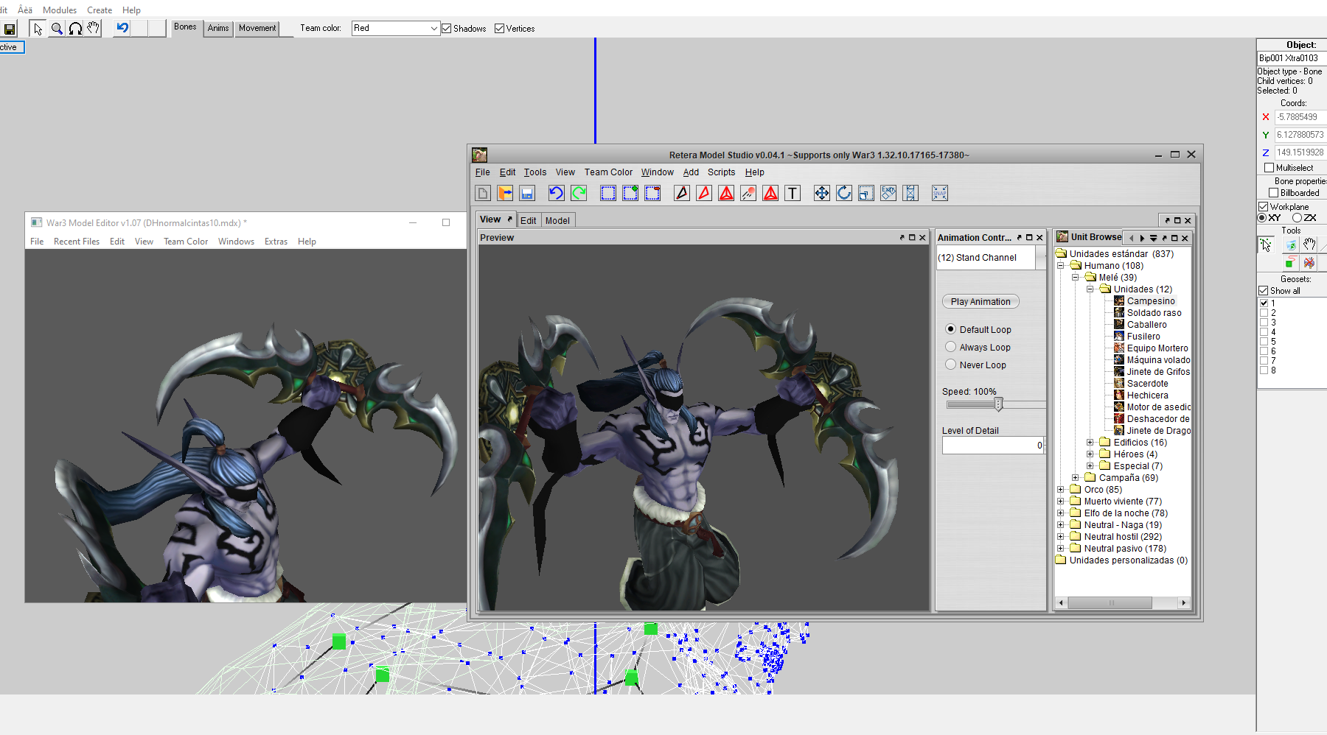1327x735 pixels.
Task: Click the blue undo arrow in the top toolbar
Action: (x=122, y=28)
